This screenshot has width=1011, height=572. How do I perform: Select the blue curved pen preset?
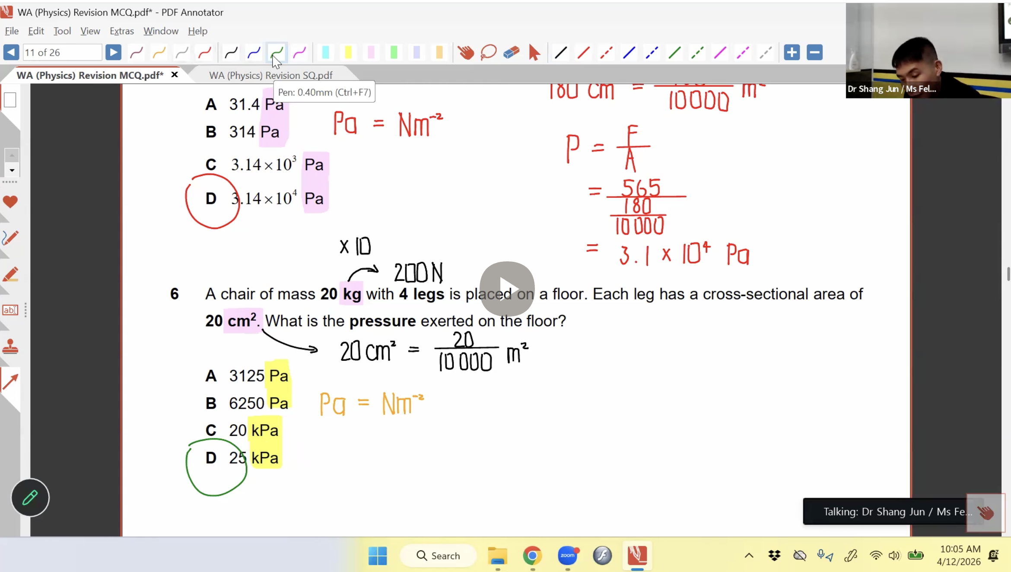(x=254, y=52)
